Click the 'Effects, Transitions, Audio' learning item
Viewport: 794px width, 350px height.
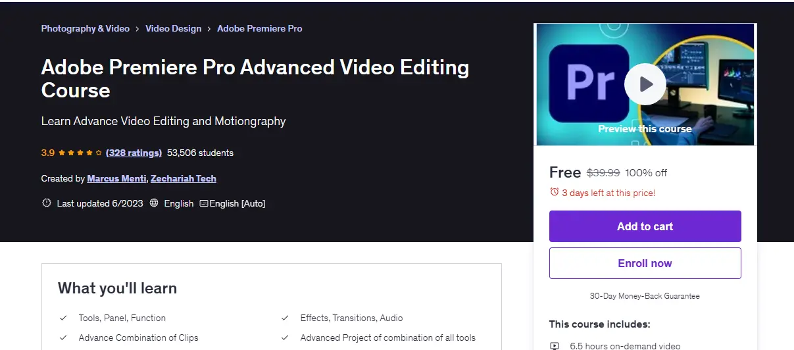point(352,318)
